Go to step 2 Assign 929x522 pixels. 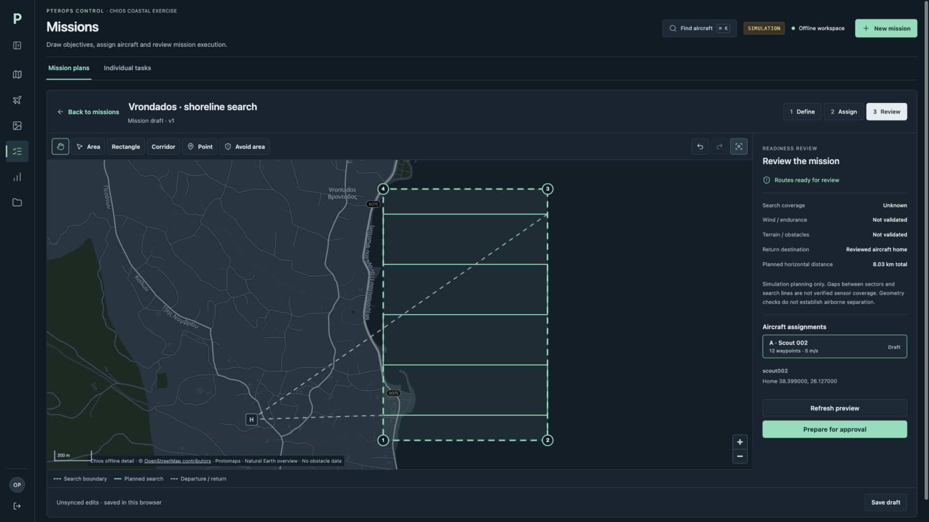(x=844, y=112)
